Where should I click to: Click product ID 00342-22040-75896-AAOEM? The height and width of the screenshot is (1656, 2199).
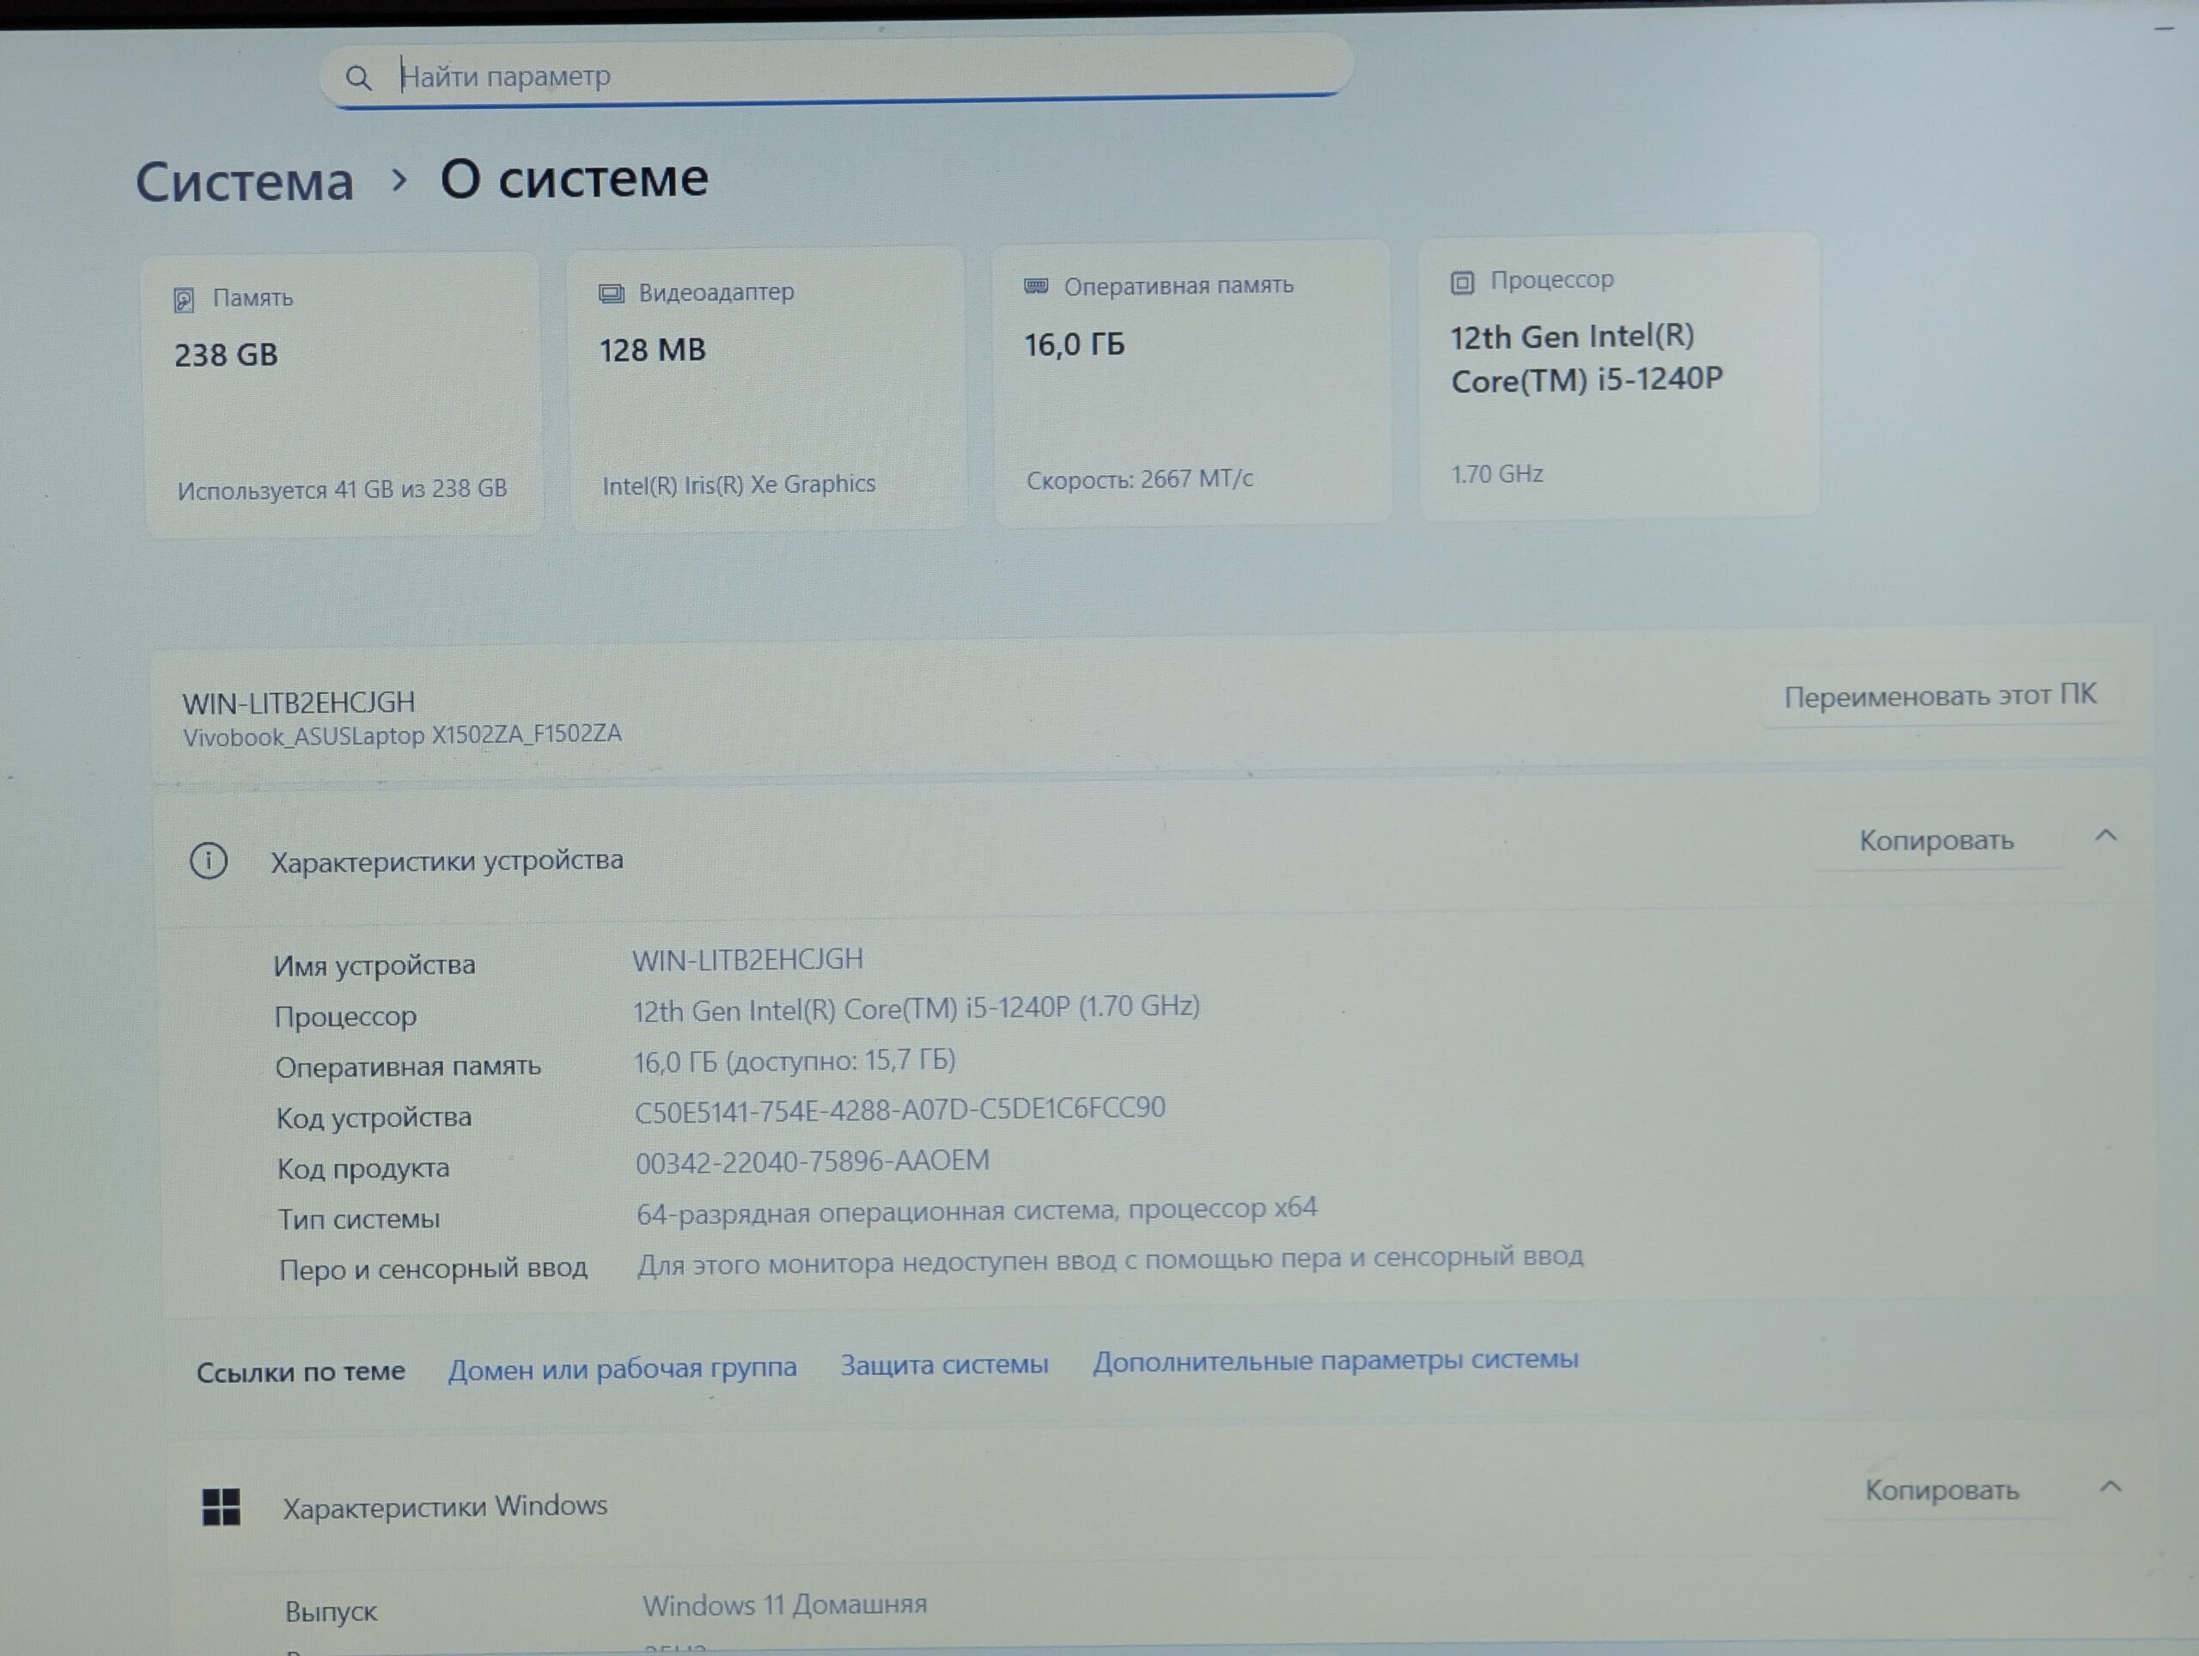(813, 1161)
